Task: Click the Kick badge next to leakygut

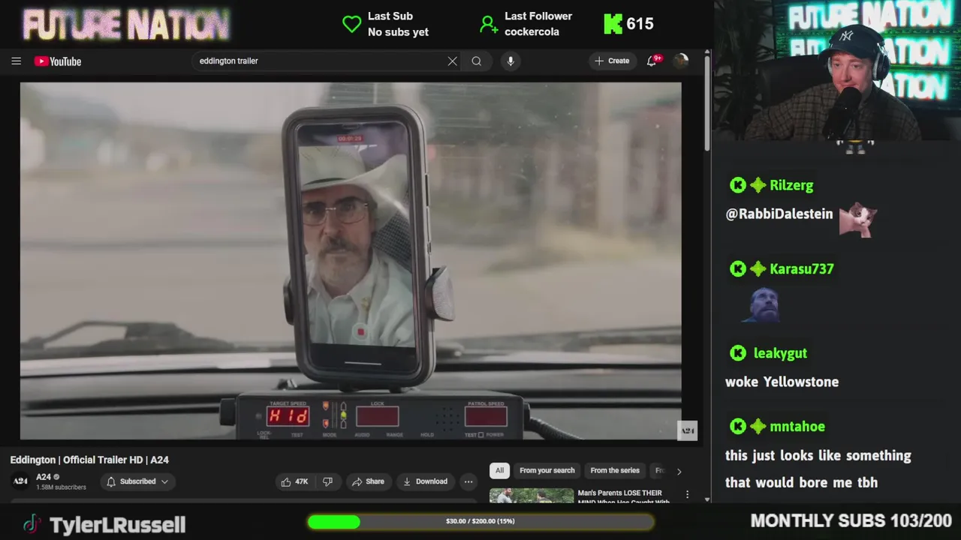Action: [738, 353]
